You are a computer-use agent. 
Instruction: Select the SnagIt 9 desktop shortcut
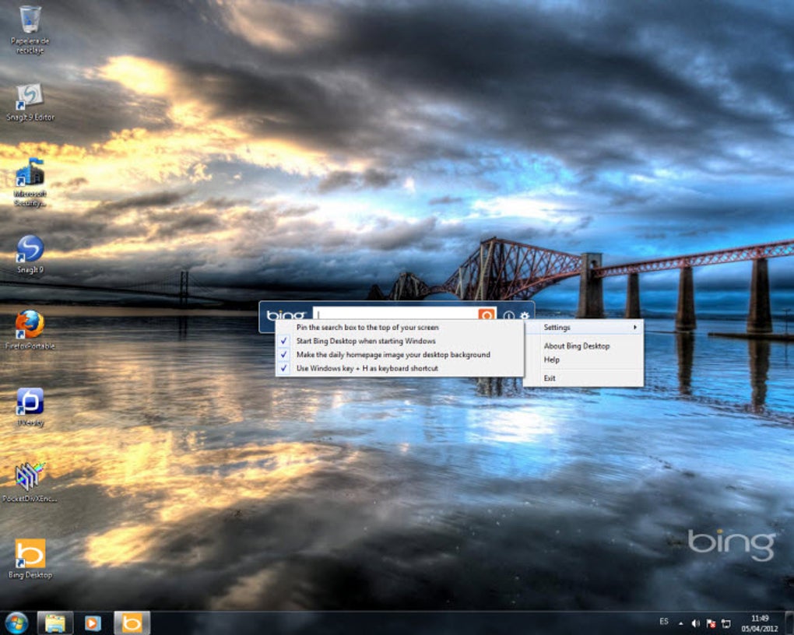tap(30, 254)
